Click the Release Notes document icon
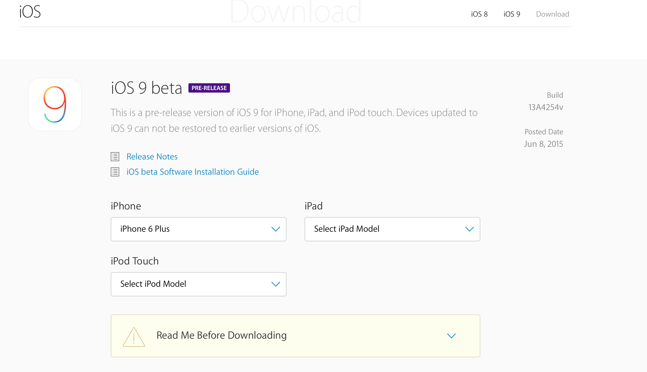 click(x=115, y=157)
